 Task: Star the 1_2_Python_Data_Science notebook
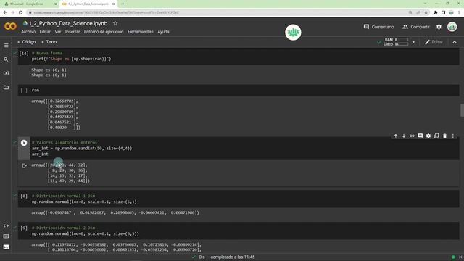tap(115, 23)
